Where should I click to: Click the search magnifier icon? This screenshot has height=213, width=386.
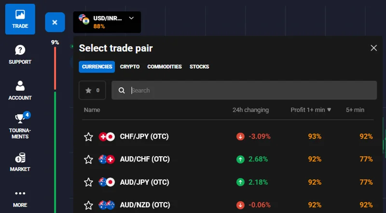[122, 90]
